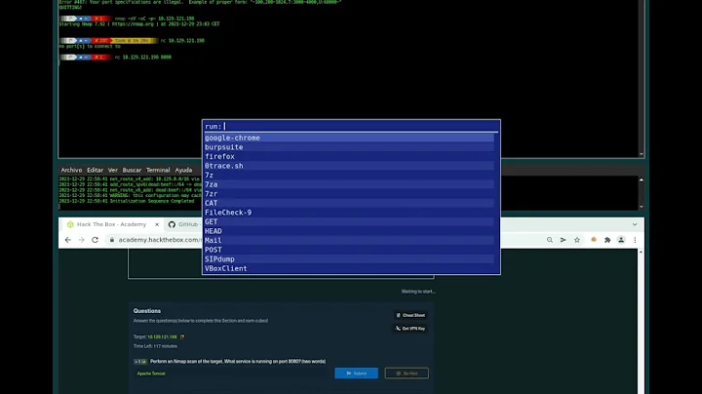702x394 pixels.
Task: Choose SIPdump from the launcher
Action: (x=349, y=259)
